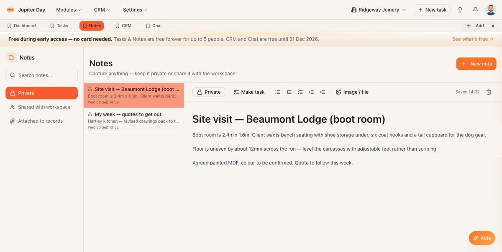The height and width of the screenshot is (252, 502).
Task: Click the paragraph about uneven floor
Action: pos(315,149)
